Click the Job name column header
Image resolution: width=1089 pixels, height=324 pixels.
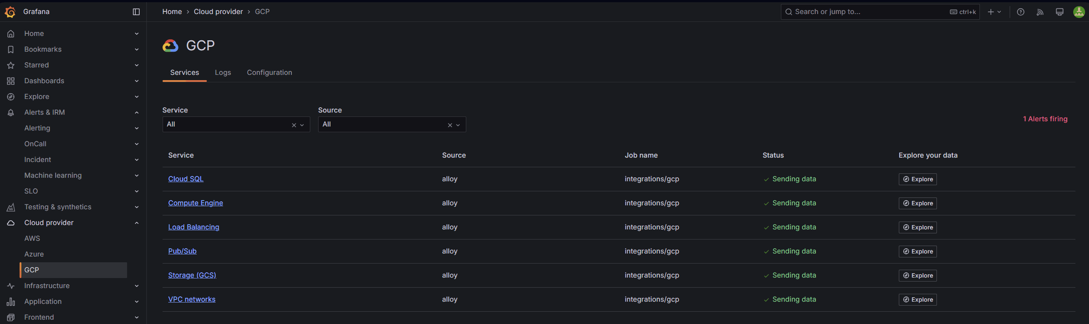pyautogui.click(x=641, y=155)
